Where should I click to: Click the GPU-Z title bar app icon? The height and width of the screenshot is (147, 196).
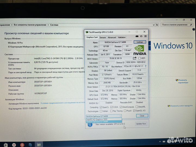87,32
